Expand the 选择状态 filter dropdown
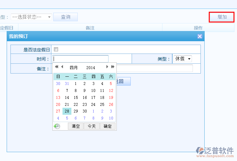 [x=31, y=17]
